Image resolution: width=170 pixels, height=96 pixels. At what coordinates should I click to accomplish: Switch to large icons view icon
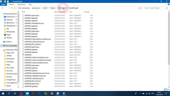pos(168,90)
